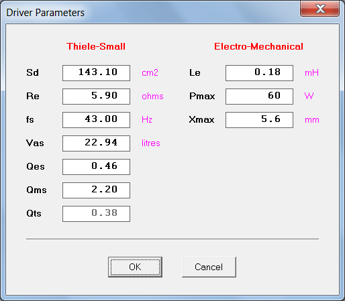Click the Le label
345x301 pixels.
coord(195,72)
